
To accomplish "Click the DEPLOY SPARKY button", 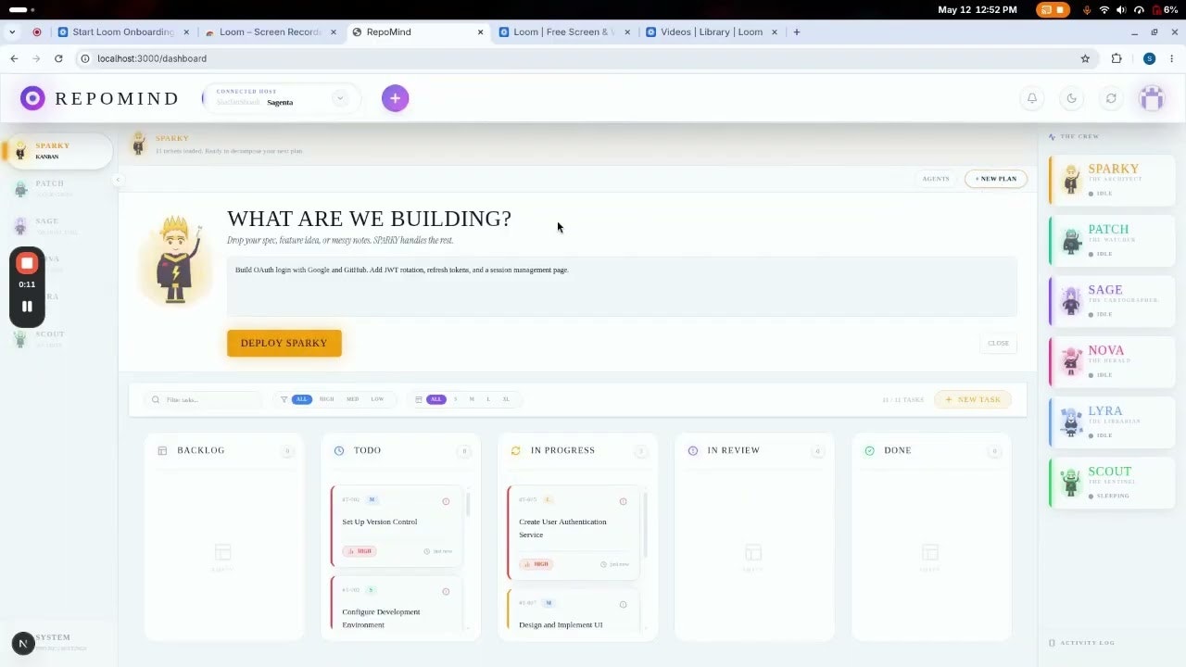I will 284,343.
